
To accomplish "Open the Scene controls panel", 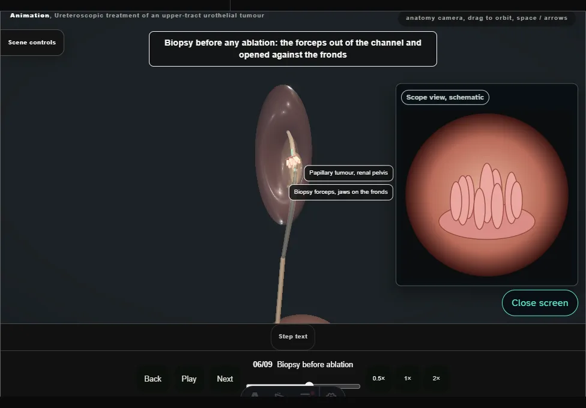I will coord(32,43).
